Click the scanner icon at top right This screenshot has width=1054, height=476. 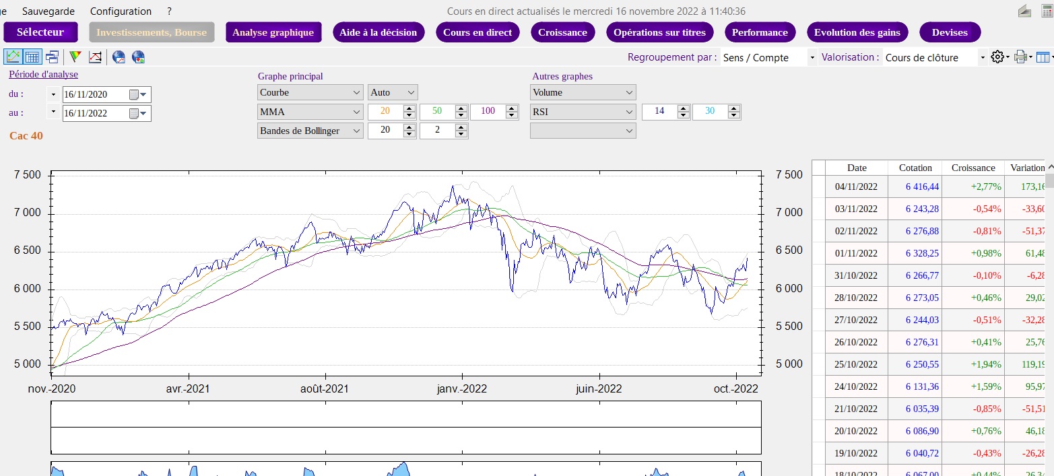(1024, 11)
